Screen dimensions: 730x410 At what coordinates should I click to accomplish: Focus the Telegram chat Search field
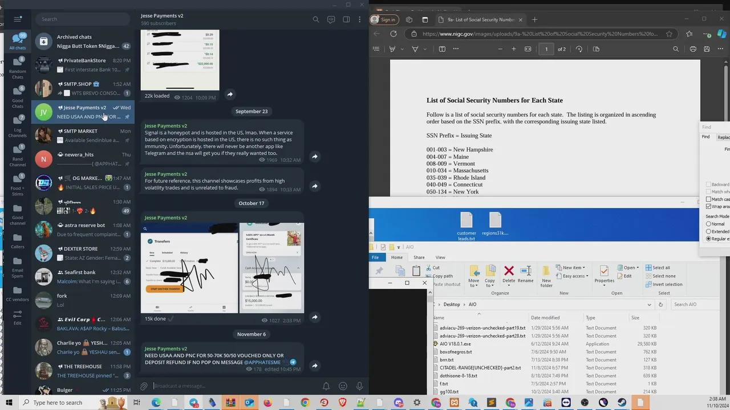click(x=83, y=19)
